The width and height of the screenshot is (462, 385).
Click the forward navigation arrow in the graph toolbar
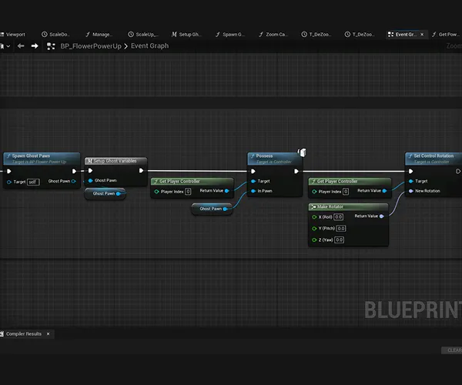pyautogui.click(x=33, y=46)
